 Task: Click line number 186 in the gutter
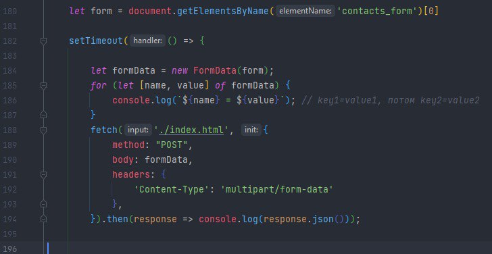tap(9, 101)
